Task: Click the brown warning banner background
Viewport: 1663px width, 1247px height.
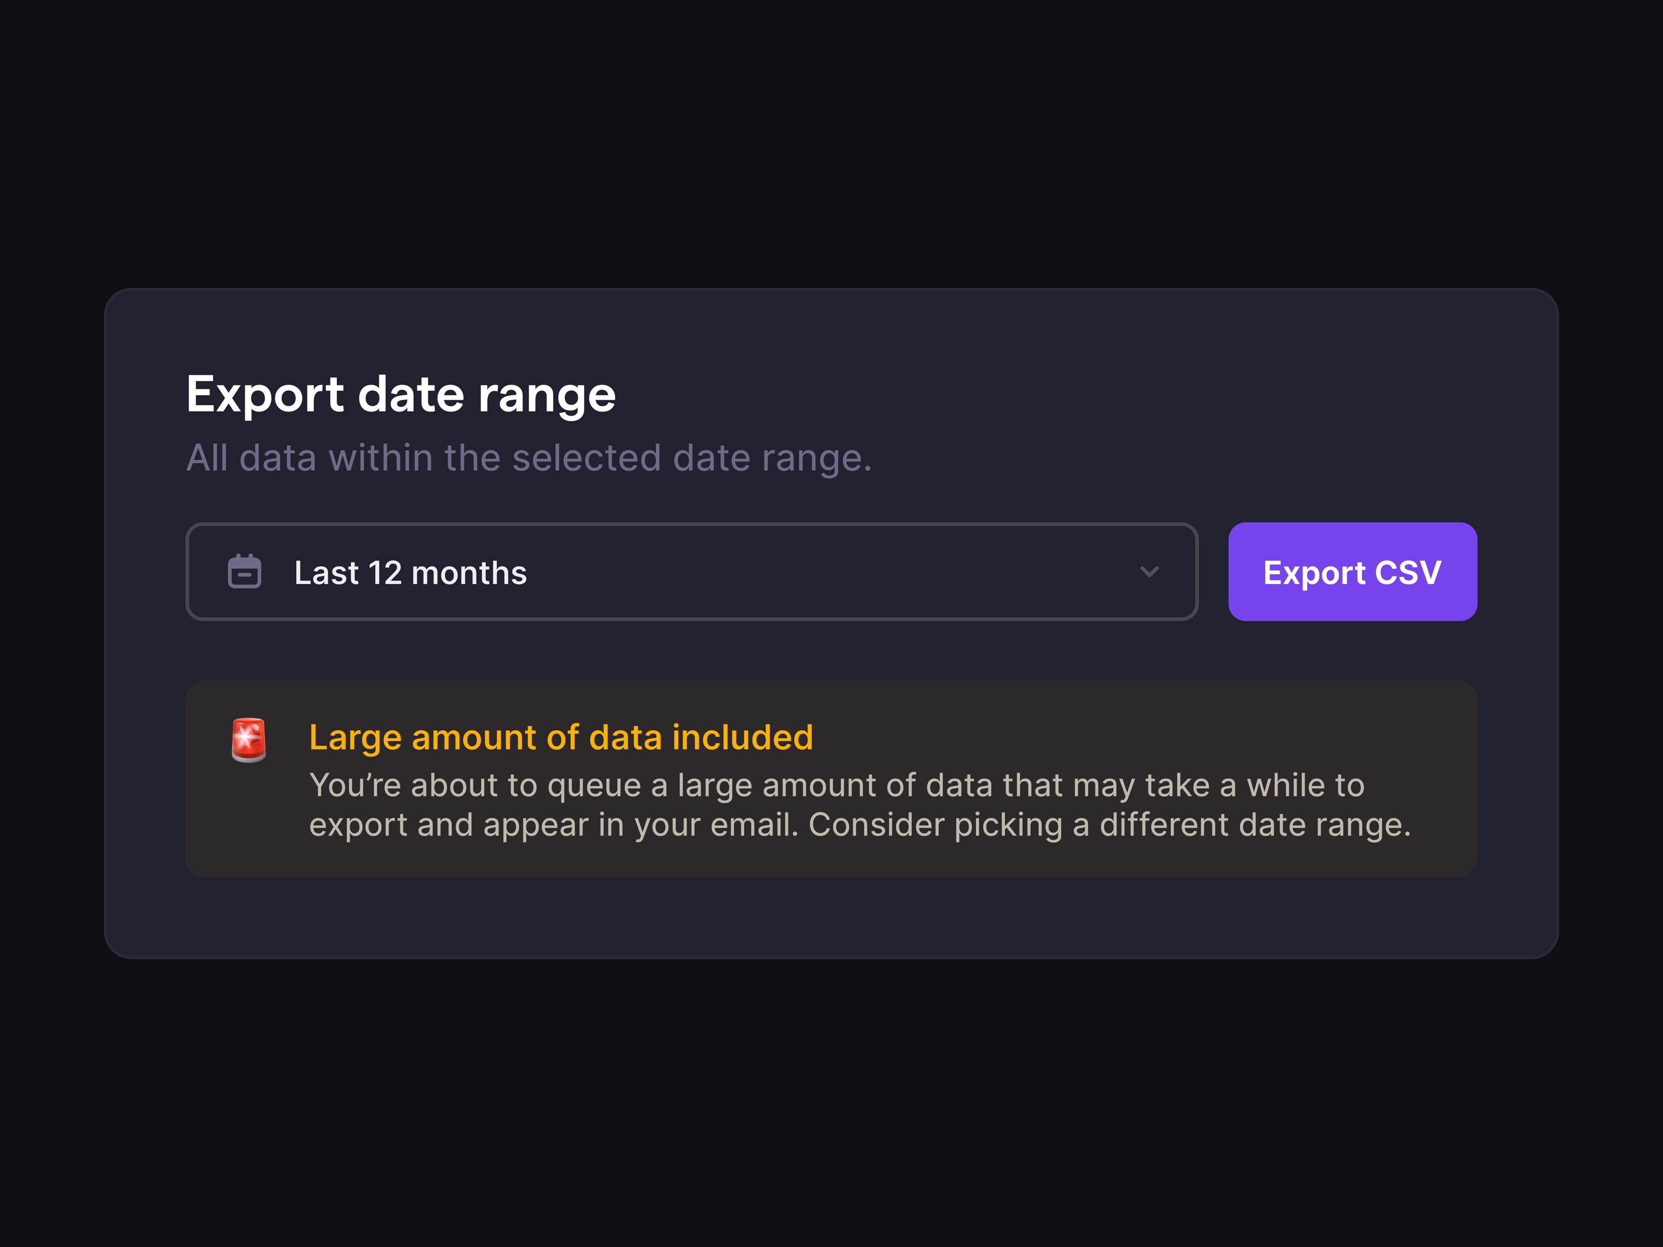Action: (x=831, y=779)
